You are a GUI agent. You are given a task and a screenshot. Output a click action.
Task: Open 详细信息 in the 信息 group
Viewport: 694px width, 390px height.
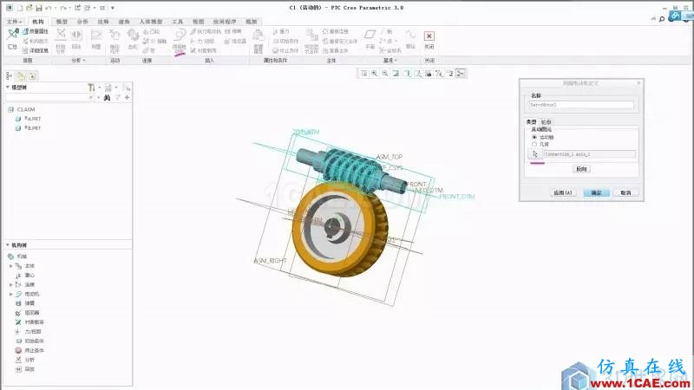35,51
